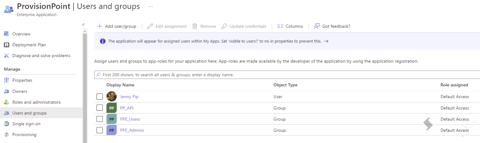Click the feedback person icon
Screen dimensions: 480x143
coord(317,26)
